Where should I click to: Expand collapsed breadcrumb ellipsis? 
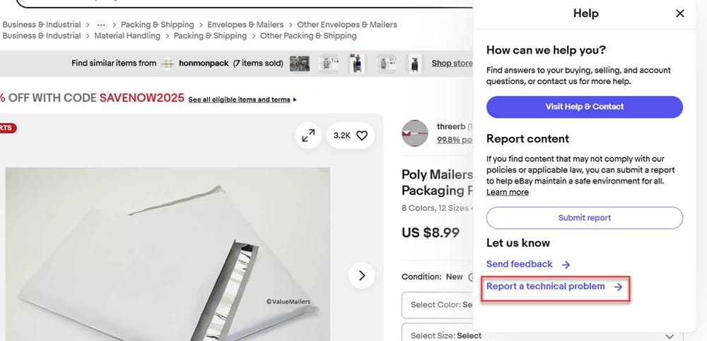[101, 25]
